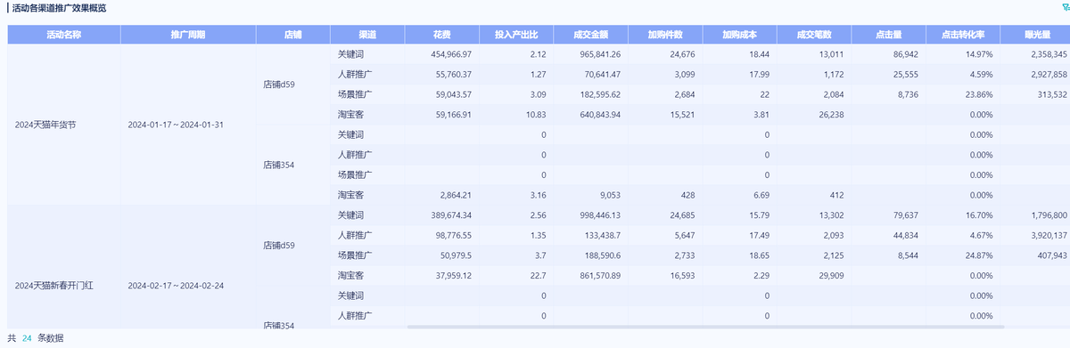Viewport: 1070px width, 348px height.
Task: Click the add-to-cart cost 6.69
Action: (x=761, y=195)
